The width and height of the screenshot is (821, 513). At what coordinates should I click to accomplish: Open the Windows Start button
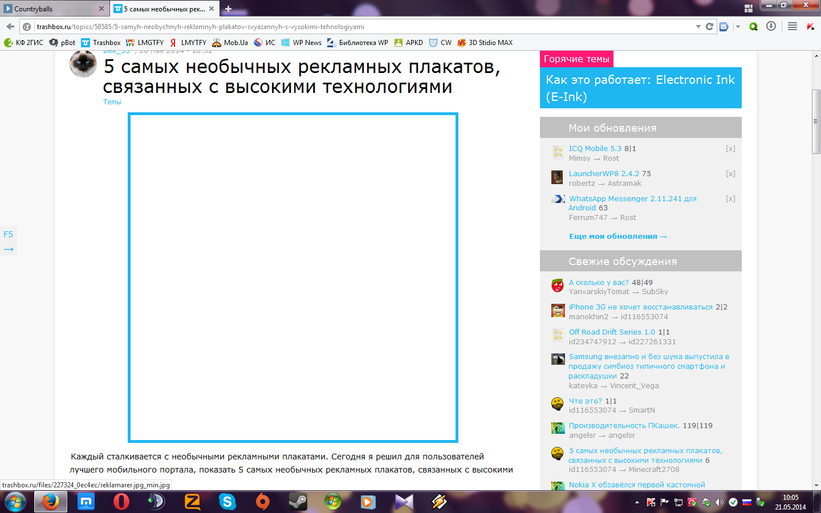pyautogui.click(x=15, y=502)
